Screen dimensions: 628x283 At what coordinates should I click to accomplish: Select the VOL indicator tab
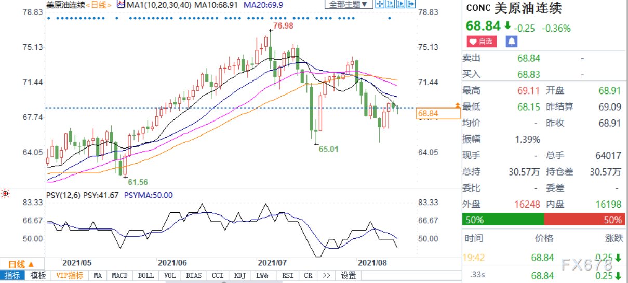pos(169,275)
